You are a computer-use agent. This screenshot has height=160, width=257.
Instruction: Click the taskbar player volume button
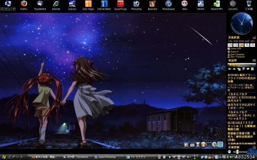coord(188,157)
